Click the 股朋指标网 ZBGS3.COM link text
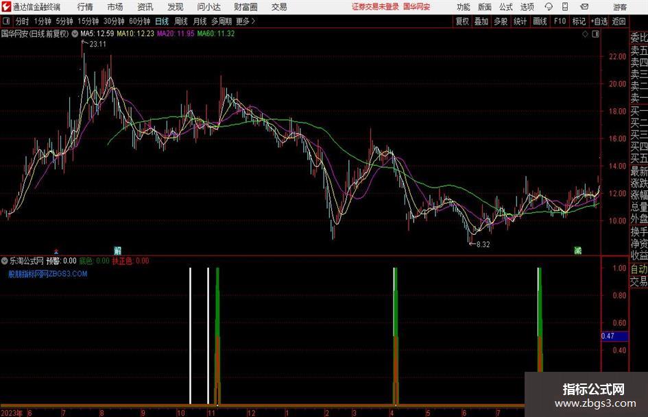 pos(48,274)
